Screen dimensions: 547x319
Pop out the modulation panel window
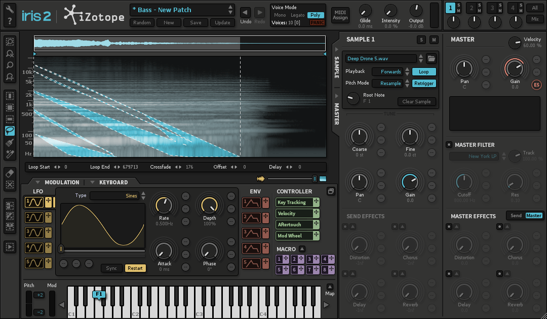[331, 191]
